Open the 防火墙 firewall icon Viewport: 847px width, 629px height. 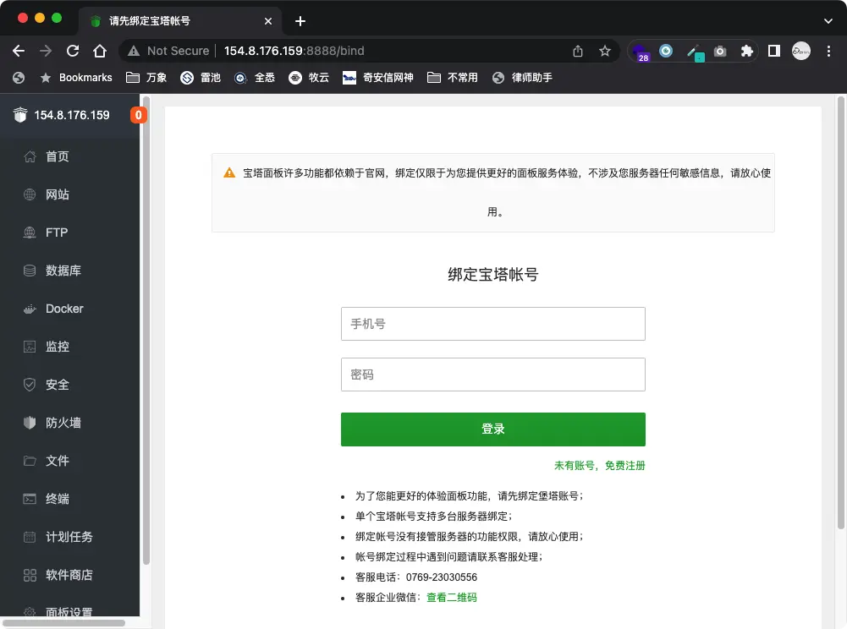(x=30, y=423)
